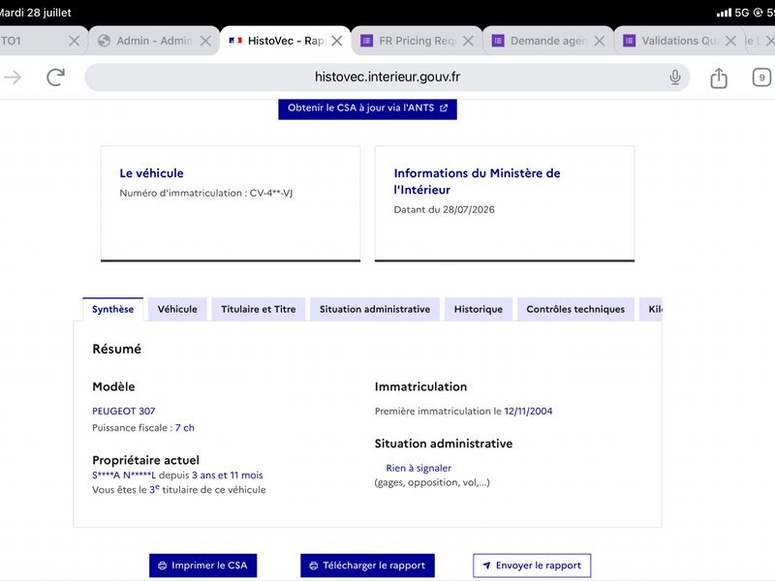Image resolution: width=775 pixels, height=581 pixels.
Task: Close the FR Pricing tab
Action: (468, 41)
